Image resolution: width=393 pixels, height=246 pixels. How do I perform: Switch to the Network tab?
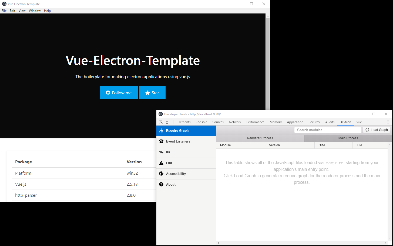[235, 122]
